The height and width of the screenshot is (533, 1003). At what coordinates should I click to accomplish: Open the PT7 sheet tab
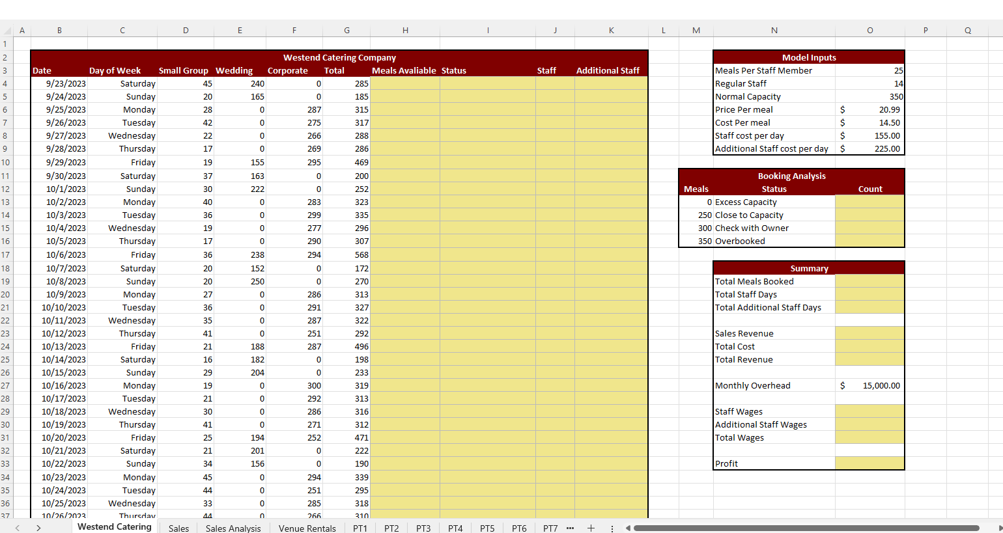pyautogui.click(x=550, y=528)
